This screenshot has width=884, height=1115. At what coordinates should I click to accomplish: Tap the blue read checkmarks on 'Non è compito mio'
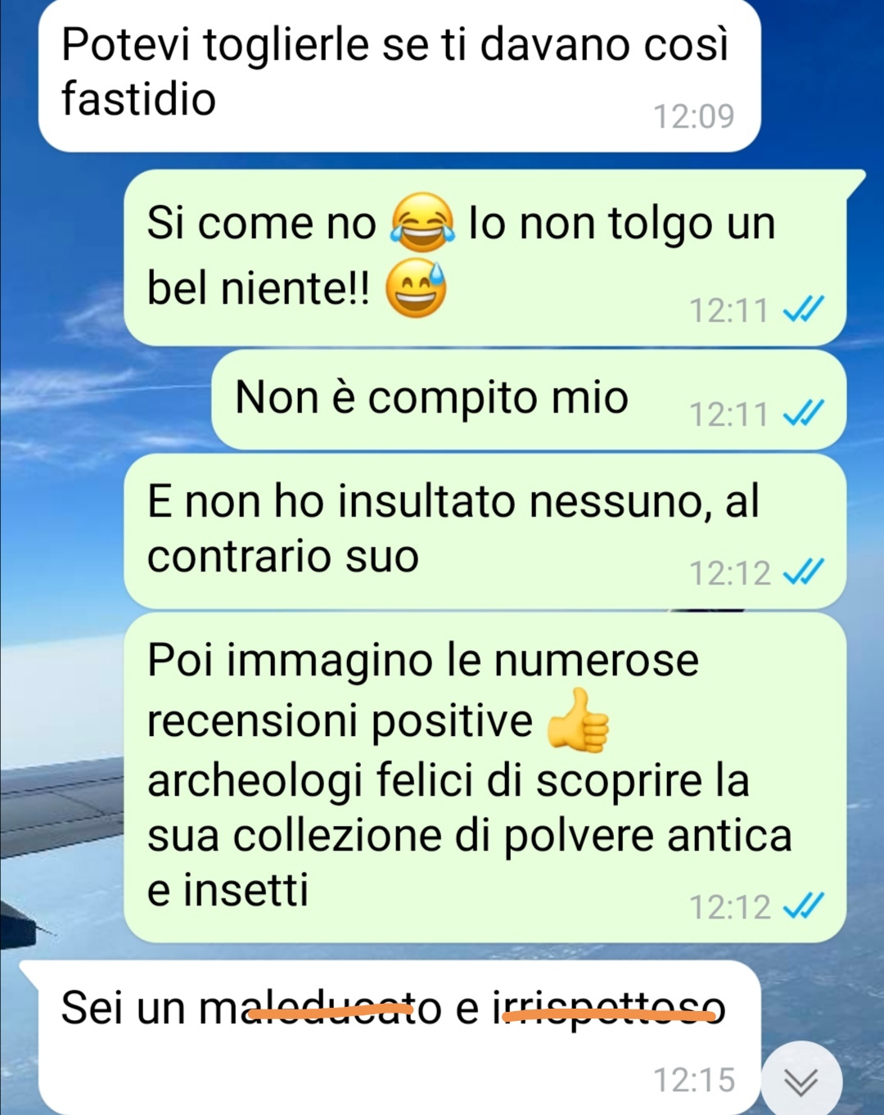tap(803, 413)
